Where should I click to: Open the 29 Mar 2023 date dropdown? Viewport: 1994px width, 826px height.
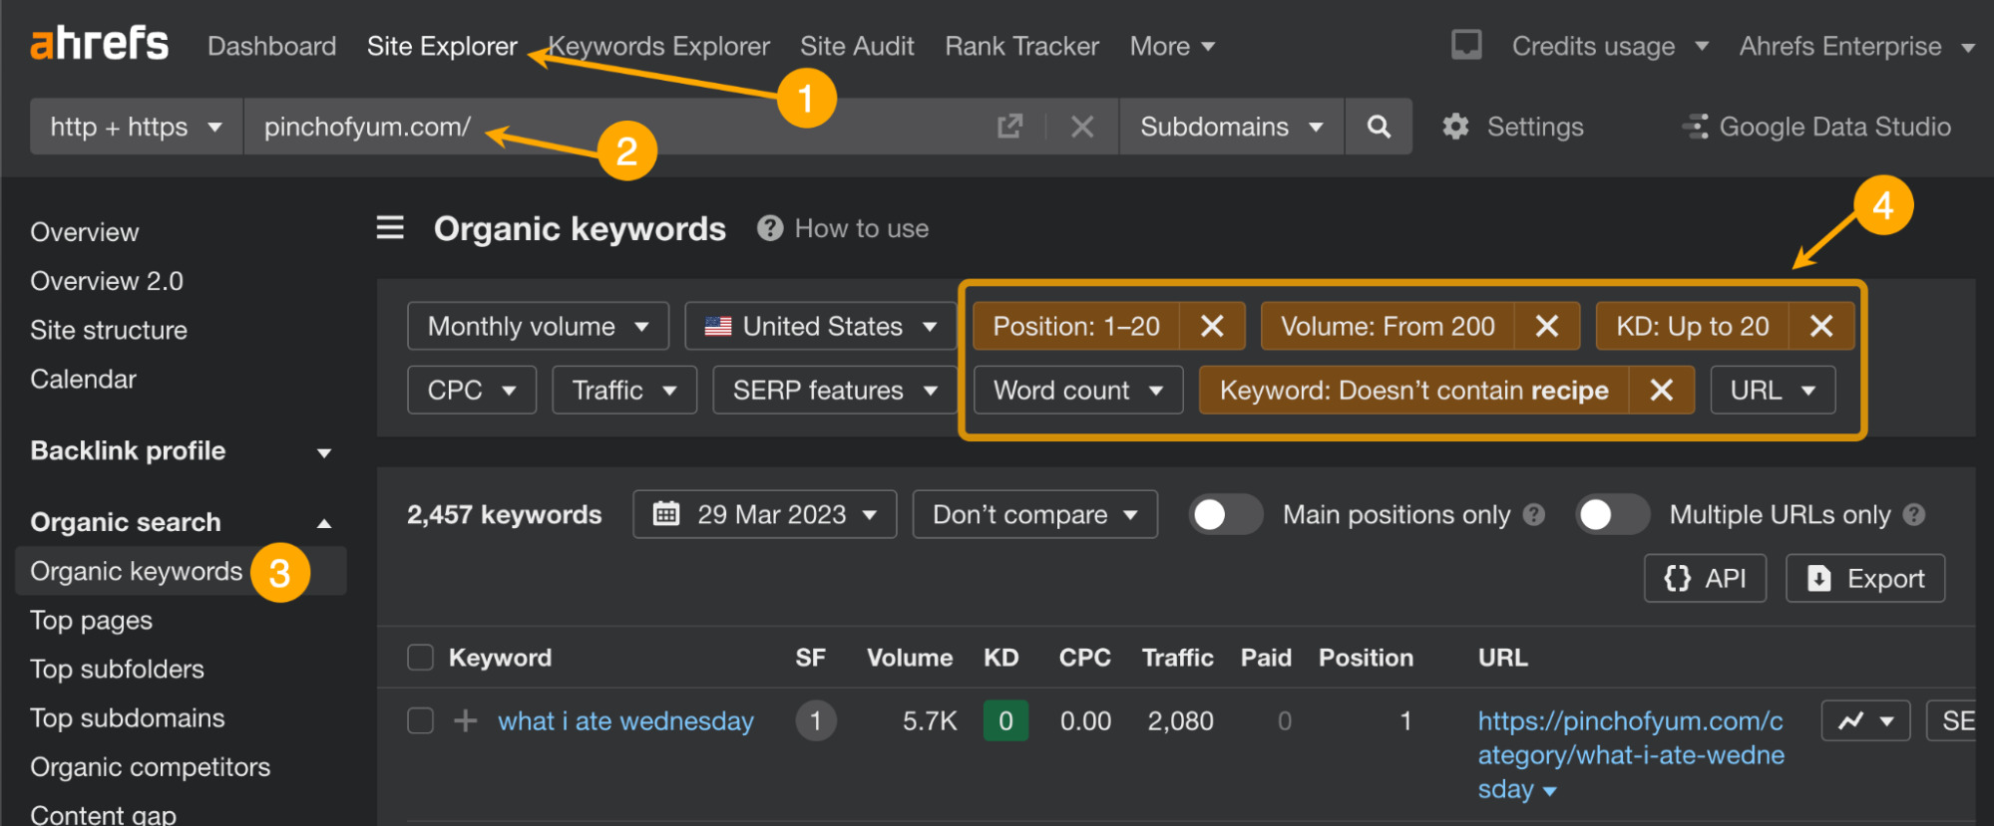coord(765,514)
